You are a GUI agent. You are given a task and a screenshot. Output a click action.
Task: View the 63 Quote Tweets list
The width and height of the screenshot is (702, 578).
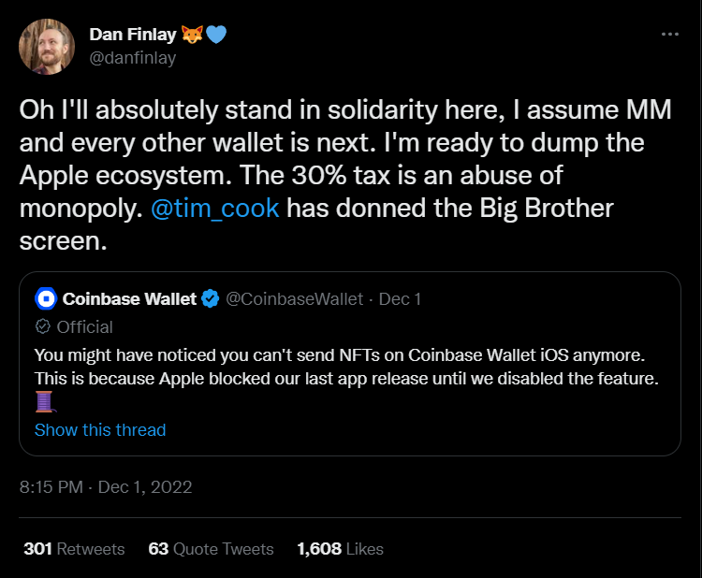tap(211, 549)
